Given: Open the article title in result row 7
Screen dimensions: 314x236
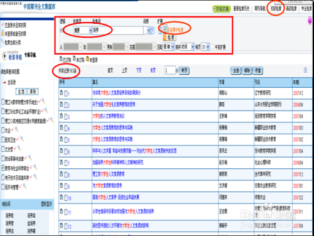Looking at the screenshot, I should point(118,163).
